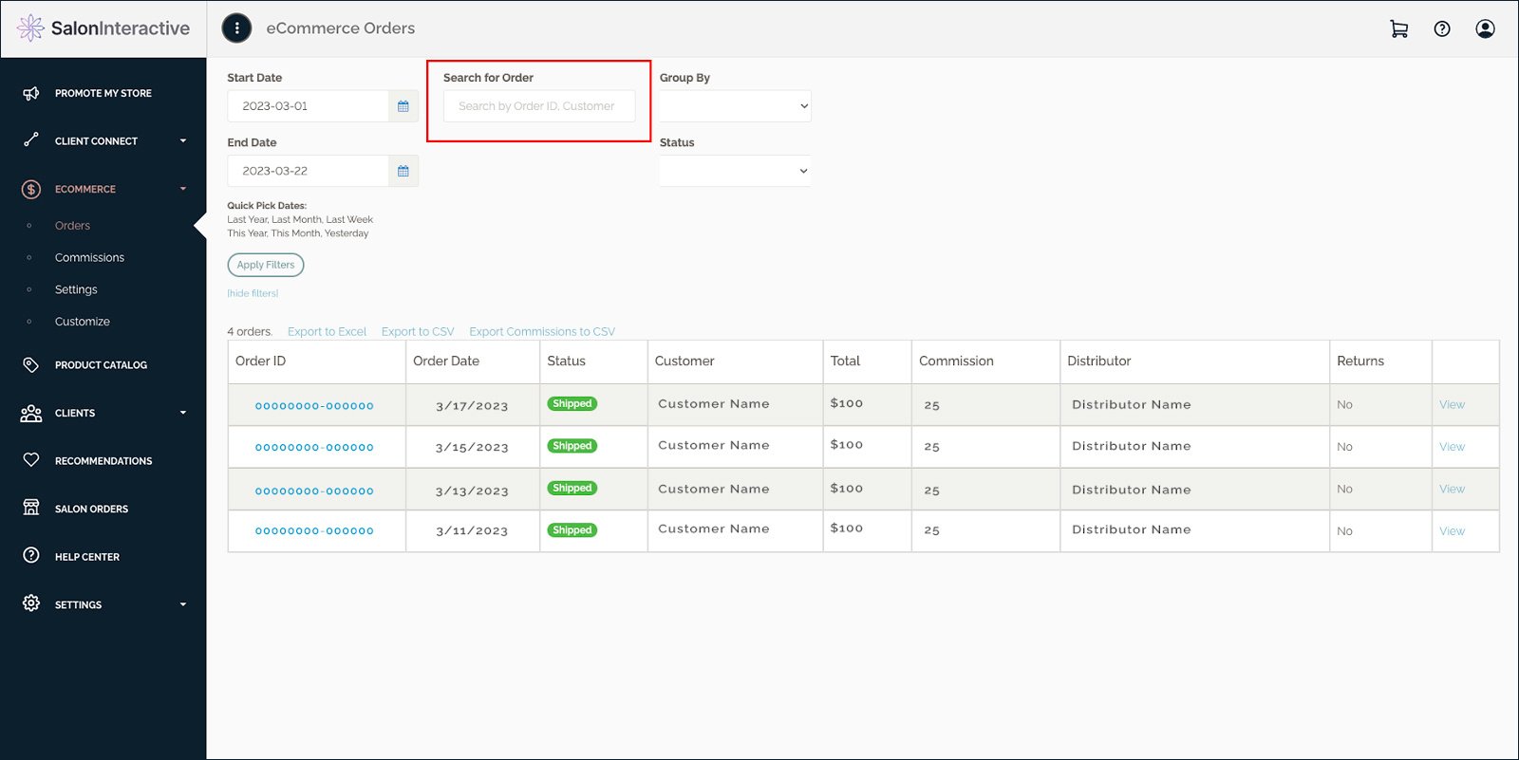The height and width of the screenshot is (760, 1519).
Task: Open the Status filter dropdown
Action: point(735,171)
